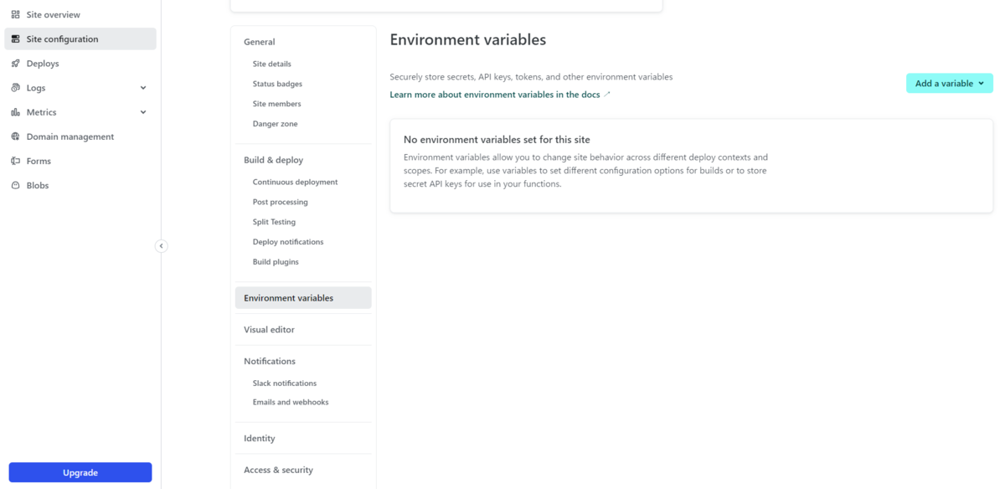Expand the Logs submenu chevron

143,88
